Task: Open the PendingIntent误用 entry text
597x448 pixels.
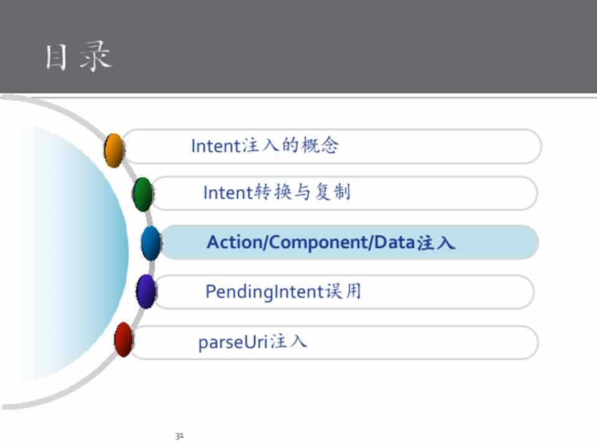Action: pyautogui.click(x=283, y=291)
